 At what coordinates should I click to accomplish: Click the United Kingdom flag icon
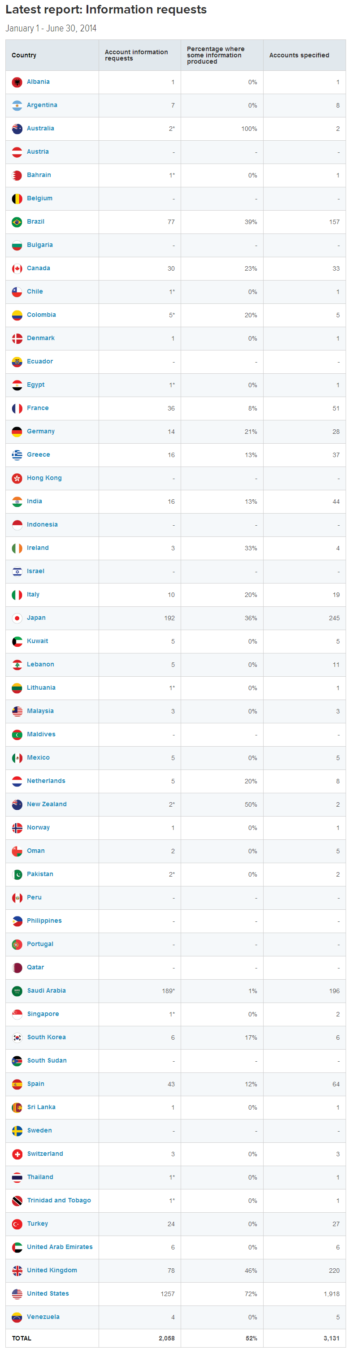tap(17, 1271)
